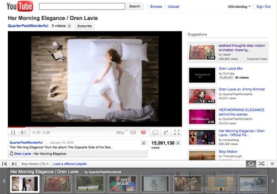Mute the video with the speaker icon

click(23, 132)
